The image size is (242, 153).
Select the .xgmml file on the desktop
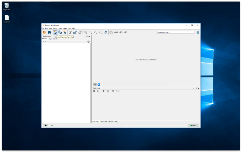7,19
